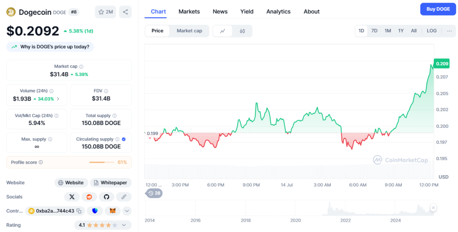
Task: Toggle the LOG scale option
Action: tap(432, 31)
